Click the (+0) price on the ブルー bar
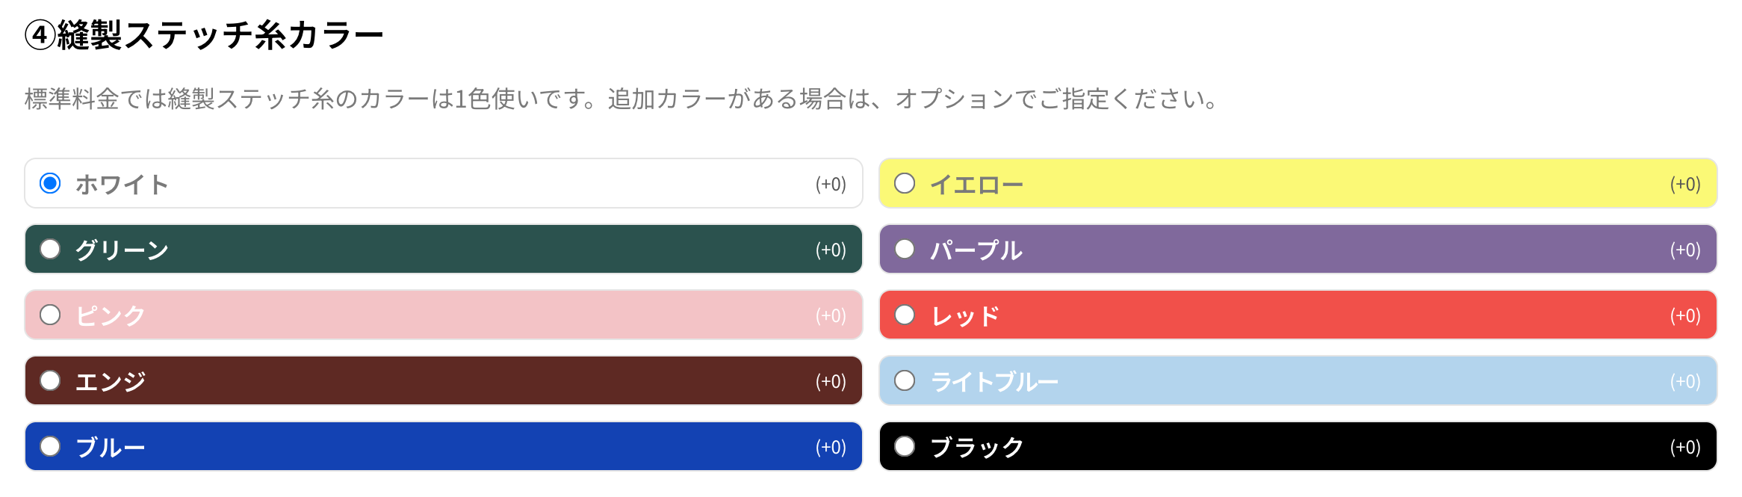Viewport: 1742px width, 497px height. click(831, 448)
